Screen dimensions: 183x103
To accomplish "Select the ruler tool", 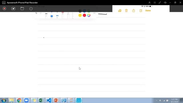I will pos(73,15).
